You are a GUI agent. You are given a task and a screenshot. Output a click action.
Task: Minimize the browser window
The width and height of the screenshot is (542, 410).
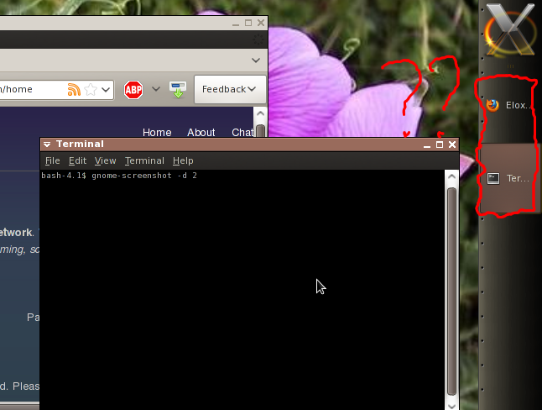(236, 24)
